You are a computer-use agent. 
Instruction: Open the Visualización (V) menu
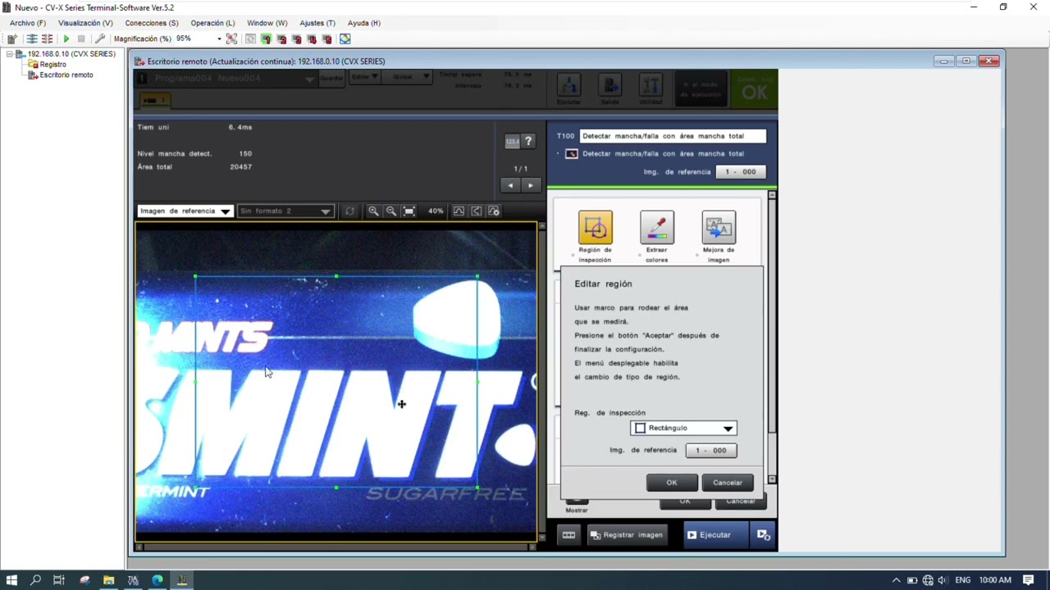(x=85, y=23)
